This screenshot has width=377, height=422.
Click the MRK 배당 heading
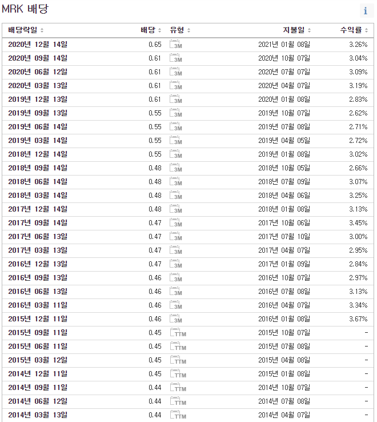[x=25, y=9]
